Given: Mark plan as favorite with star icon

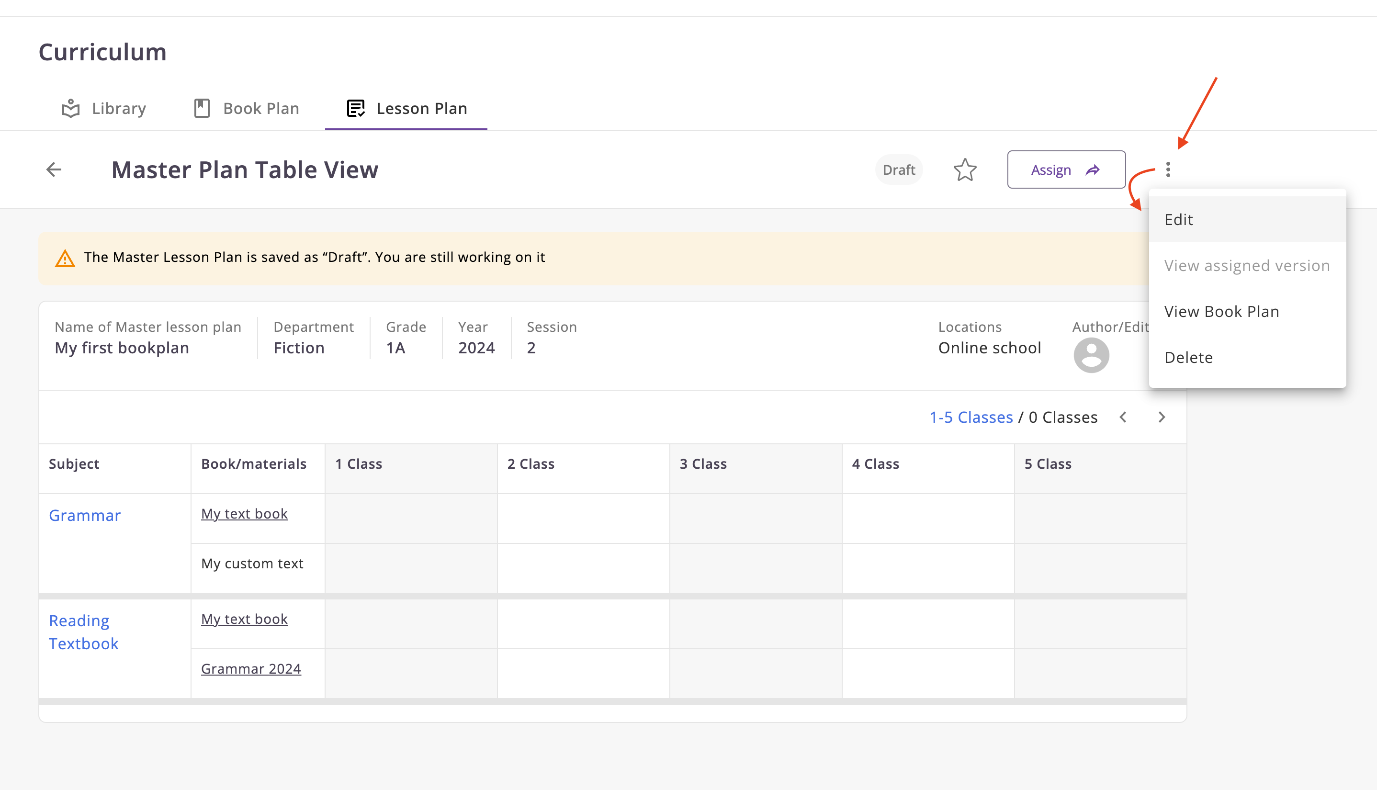Looking at the screenshot, I should (965, 170).
